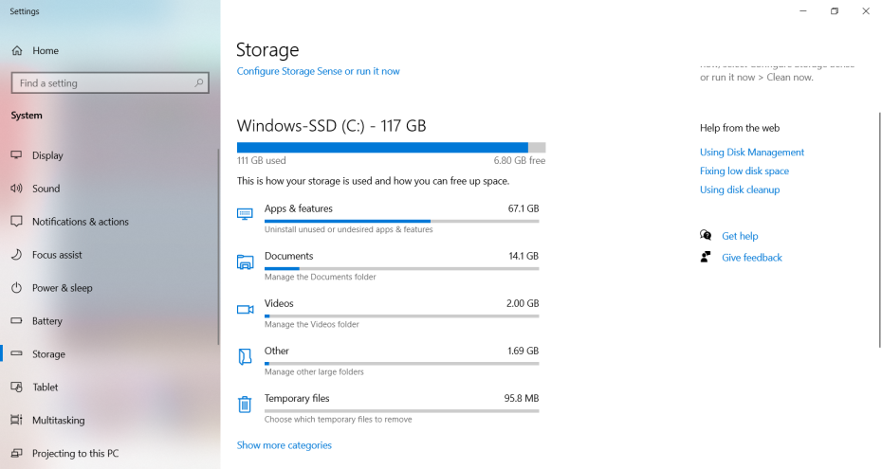Open Configure Storage Sense or run it now
The height and width of the screenshot is (469, 882).
[x=319, y=71]
